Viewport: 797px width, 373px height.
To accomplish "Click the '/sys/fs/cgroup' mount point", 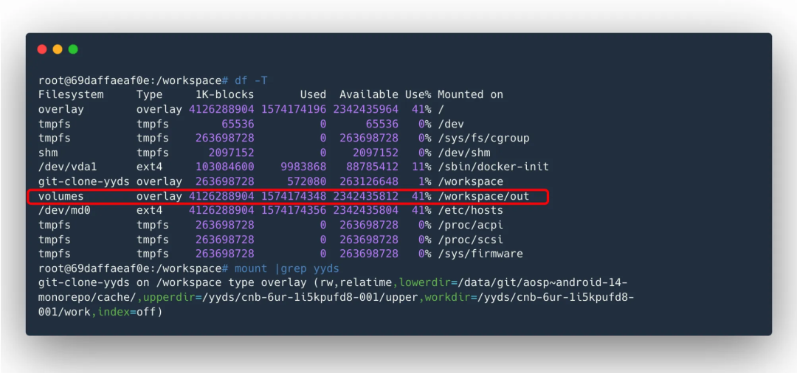I will click(483, 138).
